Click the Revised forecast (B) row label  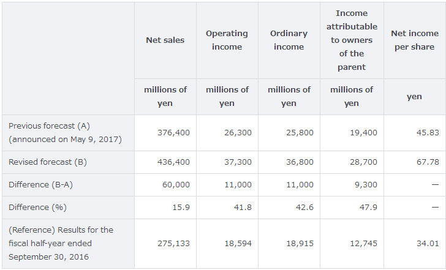[x=48, y=162]
